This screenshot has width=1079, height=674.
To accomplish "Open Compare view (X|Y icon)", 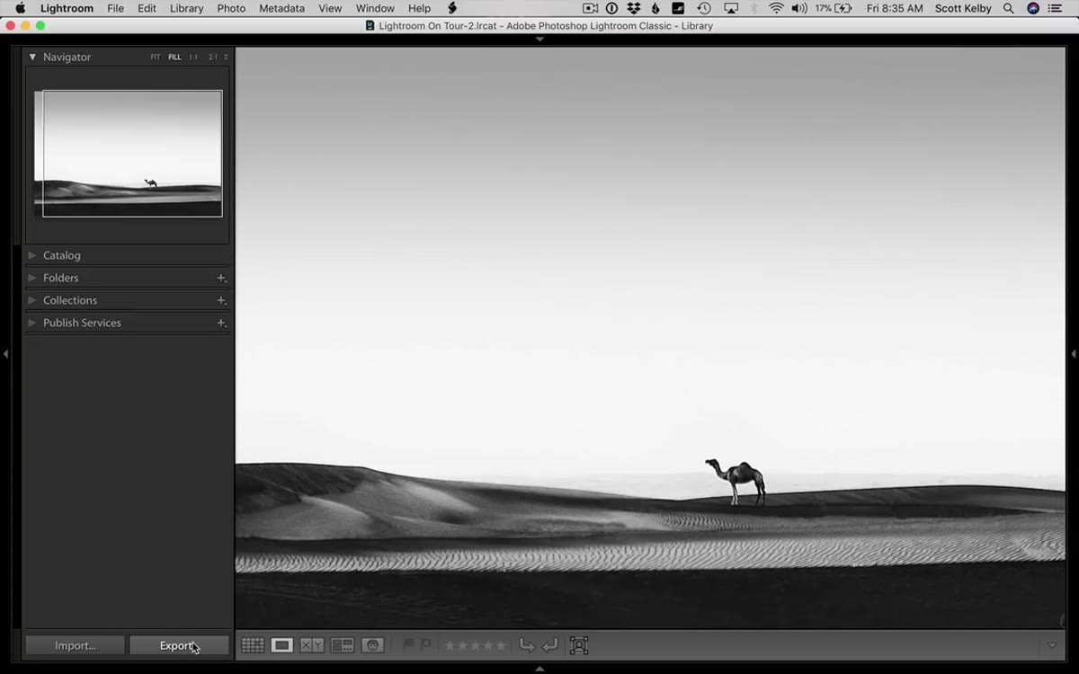I will click(312, 645).
